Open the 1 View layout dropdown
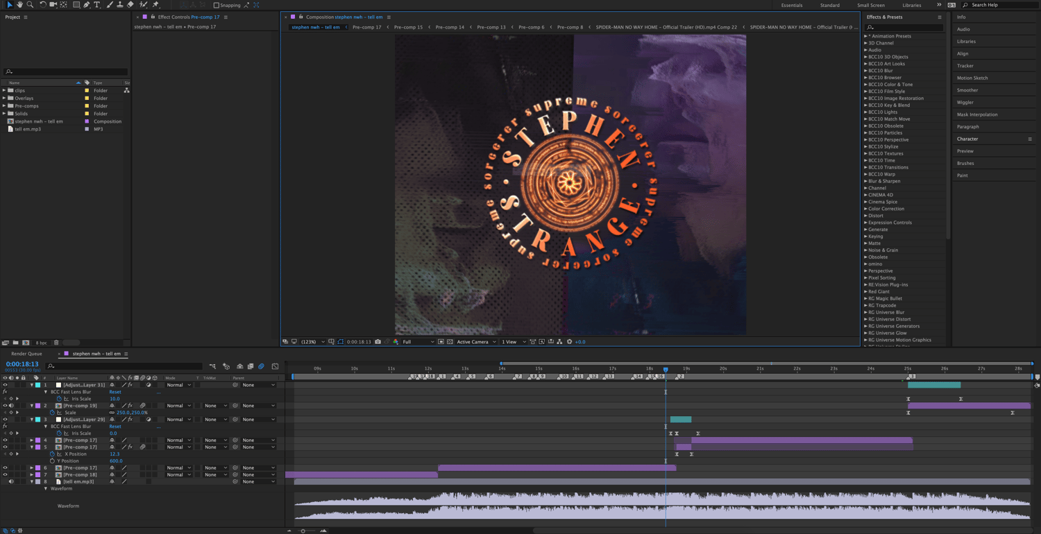This screenshot has height=534, width=1041. [x=513, y=342]
